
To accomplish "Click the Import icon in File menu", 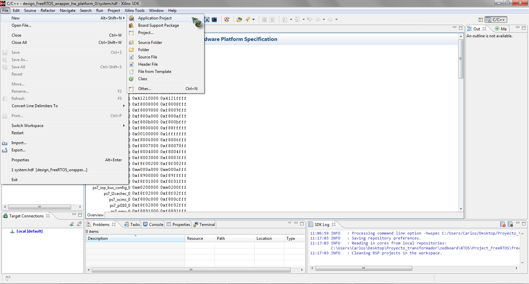I will [5, 143].
